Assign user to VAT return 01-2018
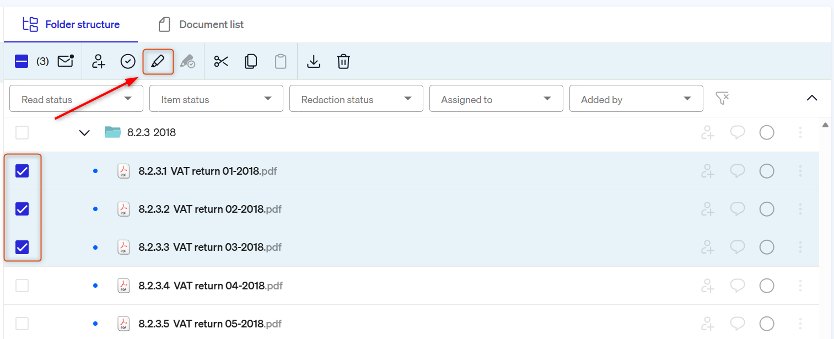Viewport: 834px width, 339px height. [x=708, y=171]
